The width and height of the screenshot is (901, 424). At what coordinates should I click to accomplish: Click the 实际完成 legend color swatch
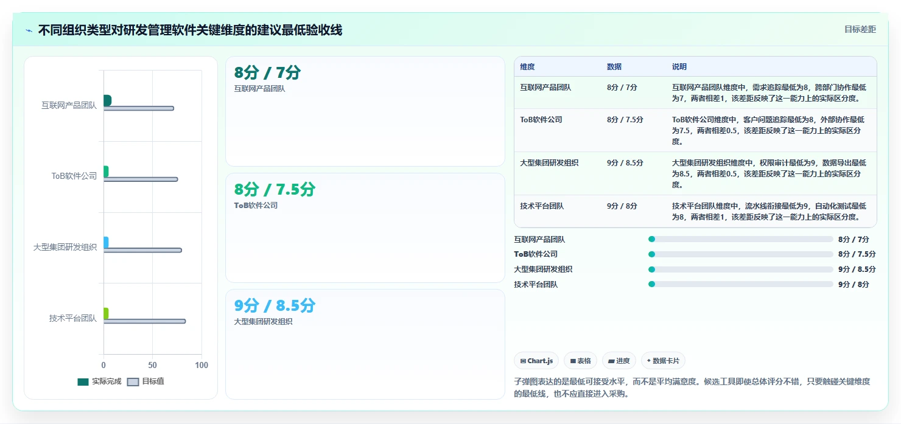tap(83, 382)
